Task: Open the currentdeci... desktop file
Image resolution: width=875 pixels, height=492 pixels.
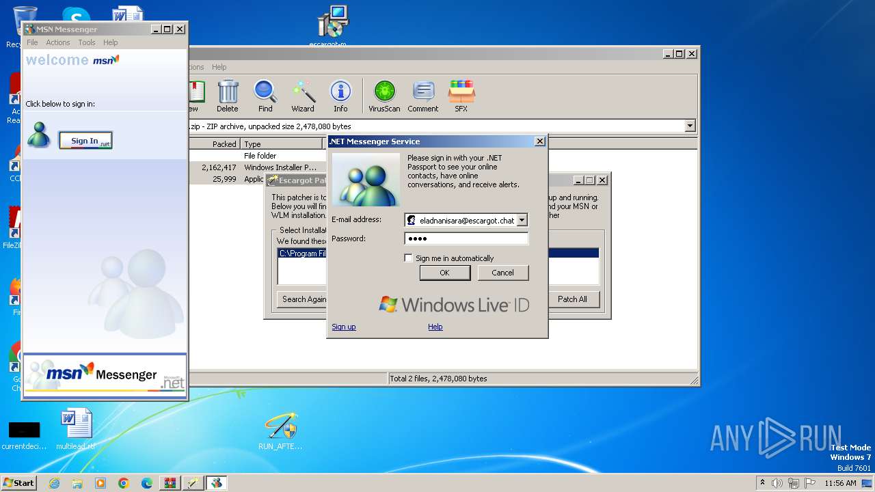Action: point(24,435)
